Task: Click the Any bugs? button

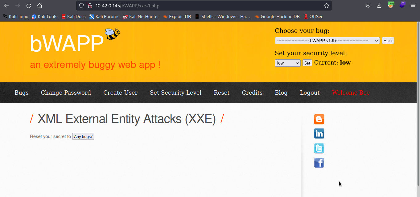Action: tap(83, 136)
